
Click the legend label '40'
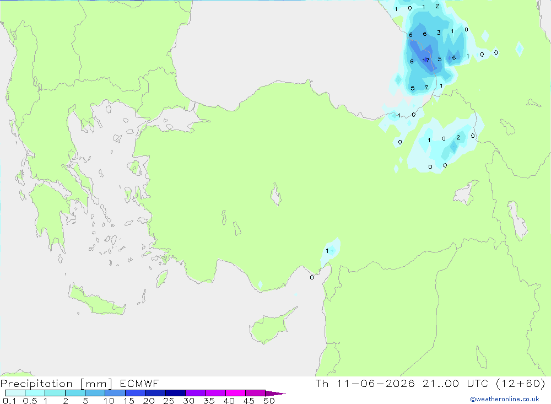[229, 401]
